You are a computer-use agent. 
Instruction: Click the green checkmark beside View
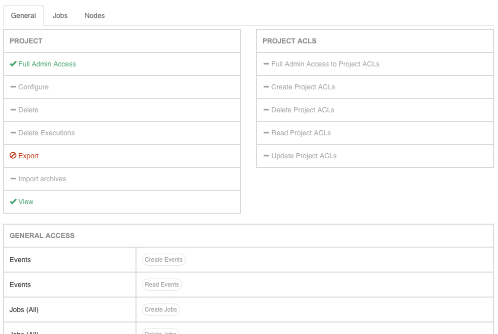[13, 202]
